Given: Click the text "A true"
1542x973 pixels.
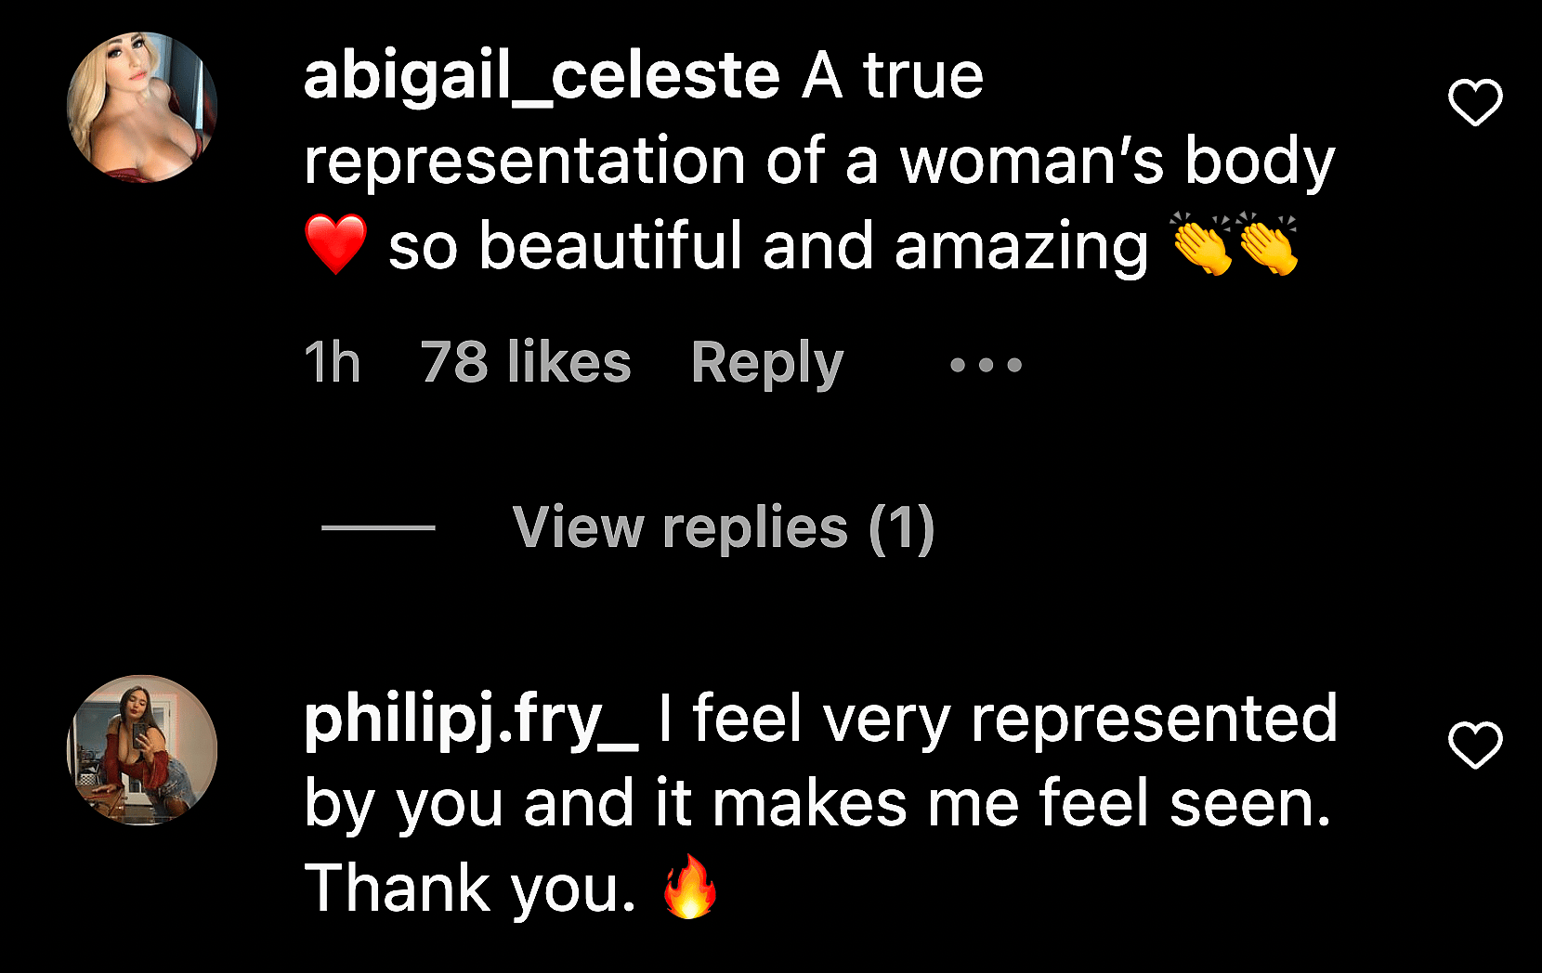Looking at the screenshot, I should click(x=892, y=76).
